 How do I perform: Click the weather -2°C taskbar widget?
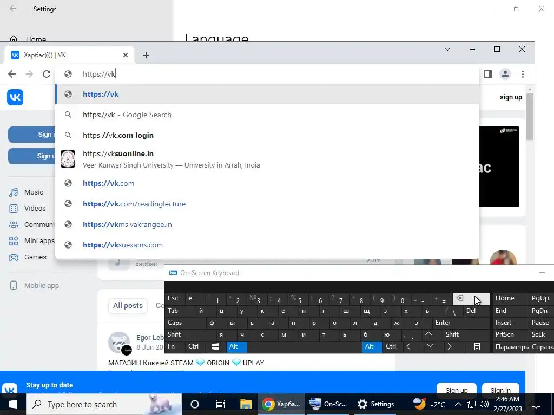429,404
